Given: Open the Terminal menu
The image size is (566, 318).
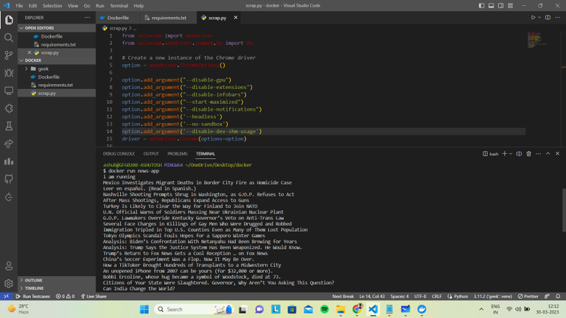Looking at the screenshot, I should click(x=119, y=5).
